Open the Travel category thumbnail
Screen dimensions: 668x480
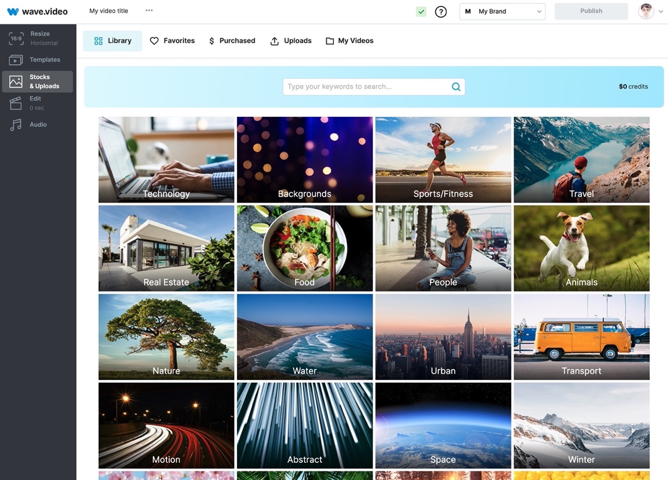[582, 160]
